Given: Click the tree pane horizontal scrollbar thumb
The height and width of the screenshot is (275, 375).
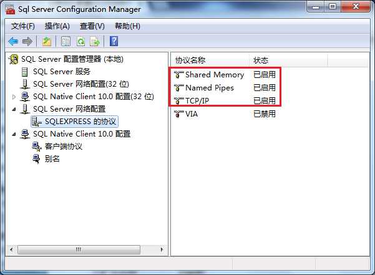Looking at the screenshot, I should click(79, 249).
